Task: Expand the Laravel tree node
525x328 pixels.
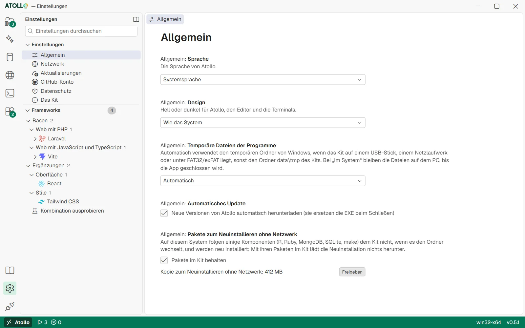Action: pyautogui.click(x=35, y=139)
